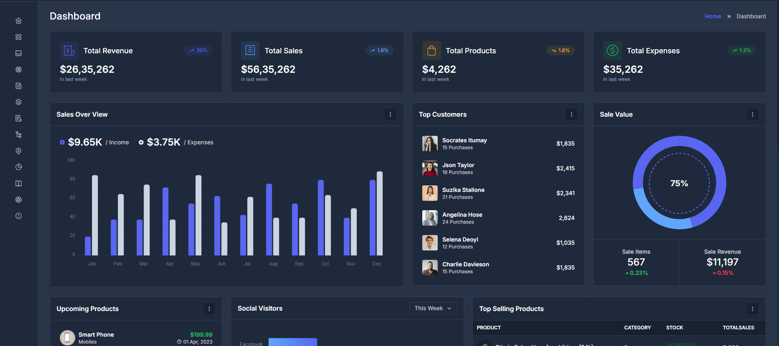
Task: Open Sale Value three-dot menu
Action: (752, 115)
